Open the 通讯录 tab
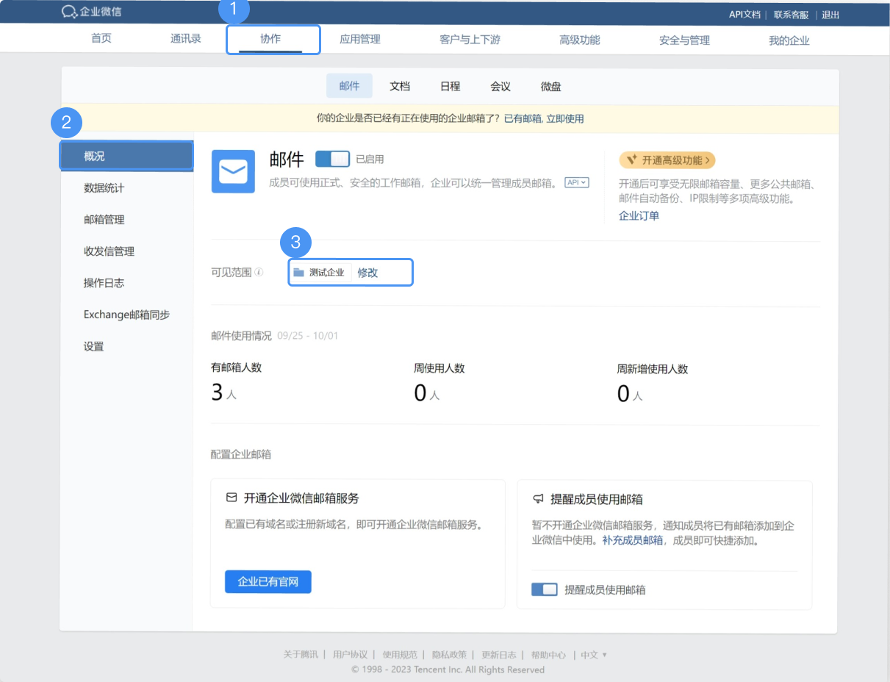The height and width of the screenshot is (682, 890). click(x=186, y=39)
